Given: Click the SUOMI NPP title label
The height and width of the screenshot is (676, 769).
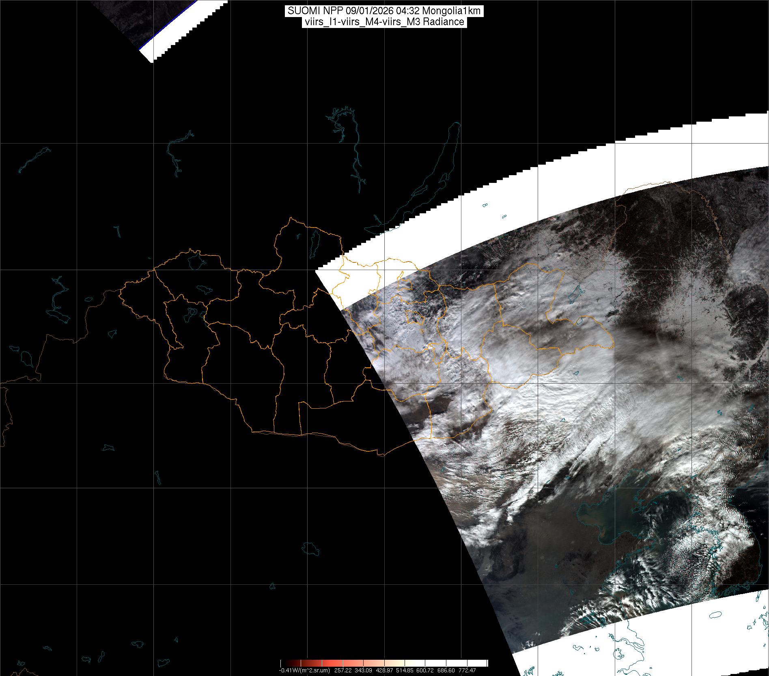Looking at the screenshot, I should pos(384,11).
